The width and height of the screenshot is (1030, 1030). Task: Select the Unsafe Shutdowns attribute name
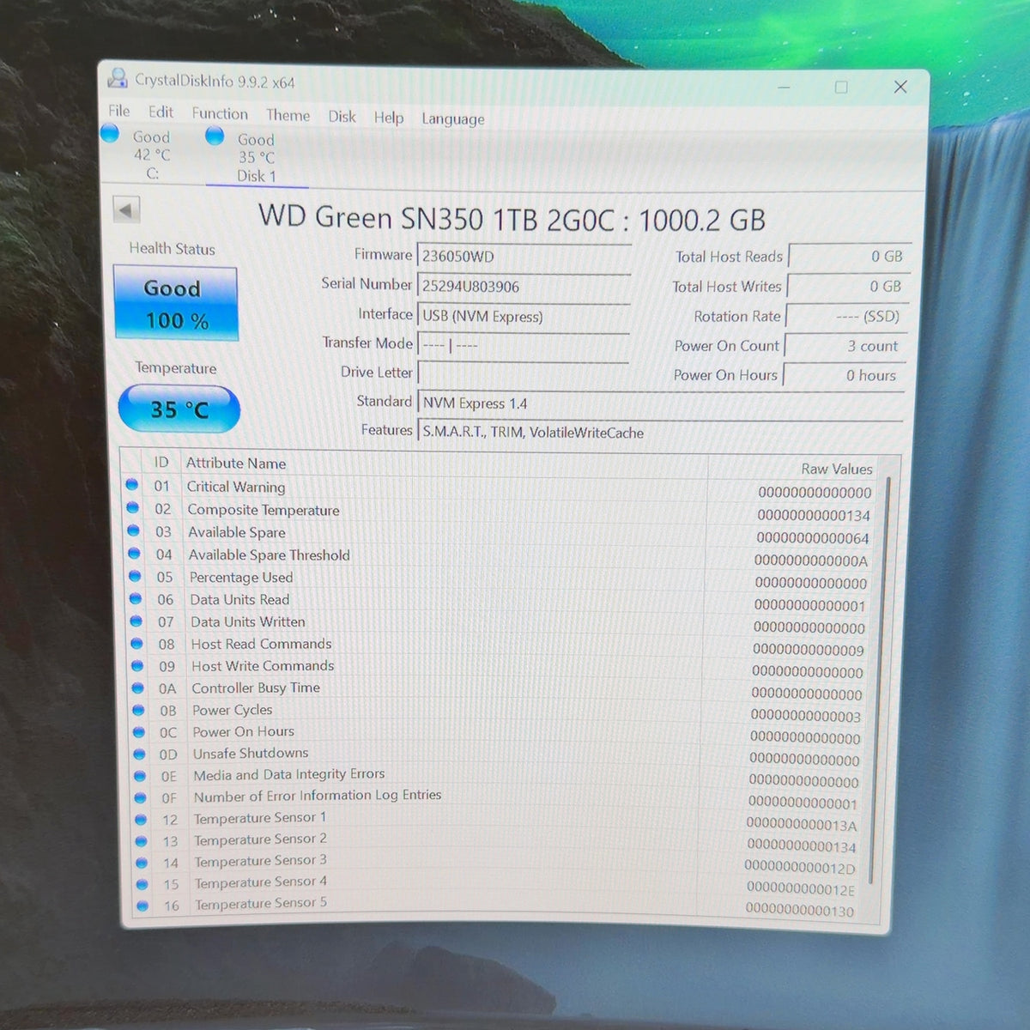[251, 754]
